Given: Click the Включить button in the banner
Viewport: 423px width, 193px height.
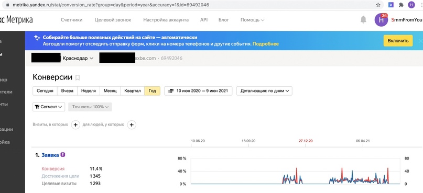Looking at the screenshot, I should [398, 41].
